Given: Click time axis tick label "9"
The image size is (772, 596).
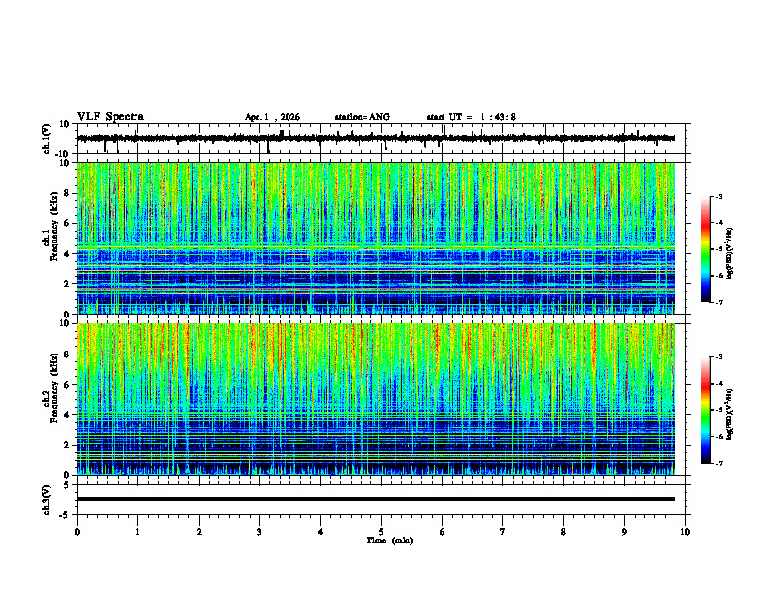Looking at the screenshot, I should 624,532.
